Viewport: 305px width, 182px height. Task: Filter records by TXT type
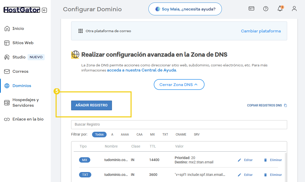[165, 135]
